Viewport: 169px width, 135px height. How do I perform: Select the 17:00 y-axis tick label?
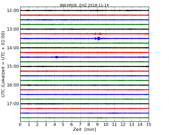[13, 104]
